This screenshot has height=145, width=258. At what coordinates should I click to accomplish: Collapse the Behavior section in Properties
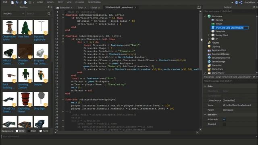(205, 114)
